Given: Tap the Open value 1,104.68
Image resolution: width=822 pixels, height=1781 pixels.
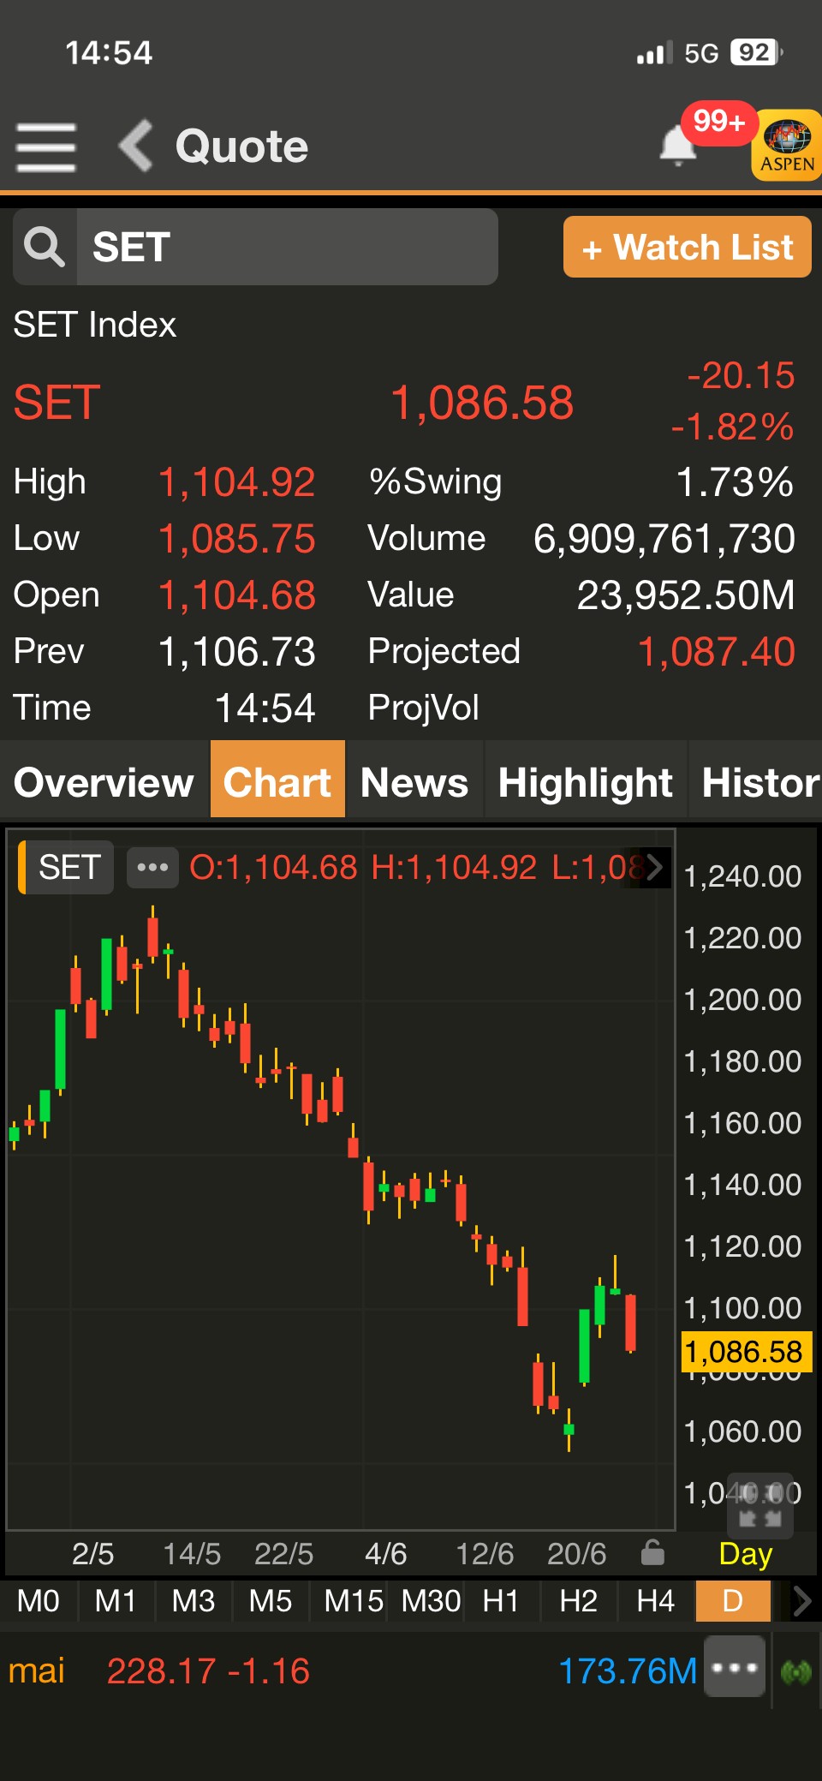Looking at the screenshot, I should [x=237, y=595].
